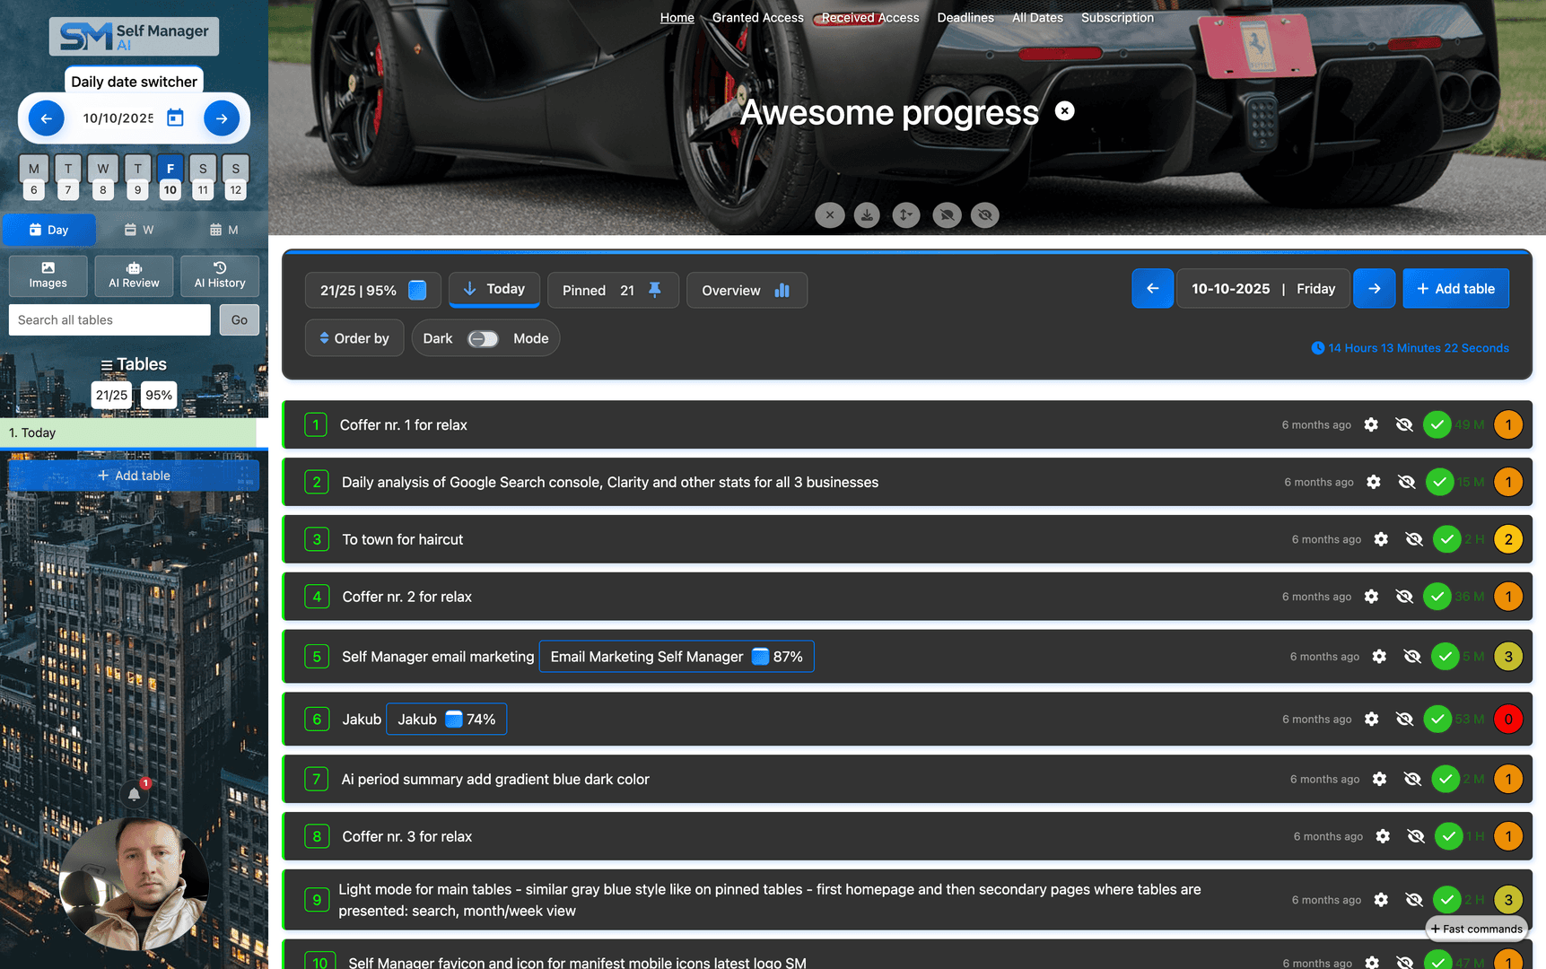
Task: Toggle completed check on Daily analysis row
Action: click(1439, 483)
